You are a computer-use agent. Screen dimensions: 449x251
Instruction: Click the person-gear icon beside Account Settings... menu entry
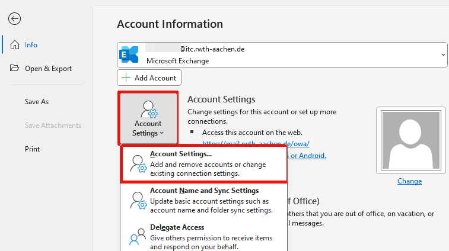point(138,164)
